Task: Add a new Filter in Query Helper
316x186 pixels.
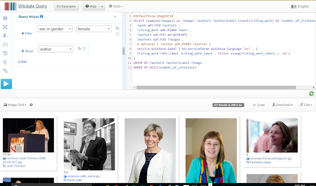Action: 27,33
